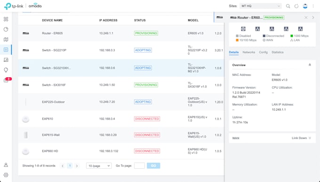Screen dimensions: 320x182
Task: Click the IP address 10.249.7.20
Action: coord(107,102)
